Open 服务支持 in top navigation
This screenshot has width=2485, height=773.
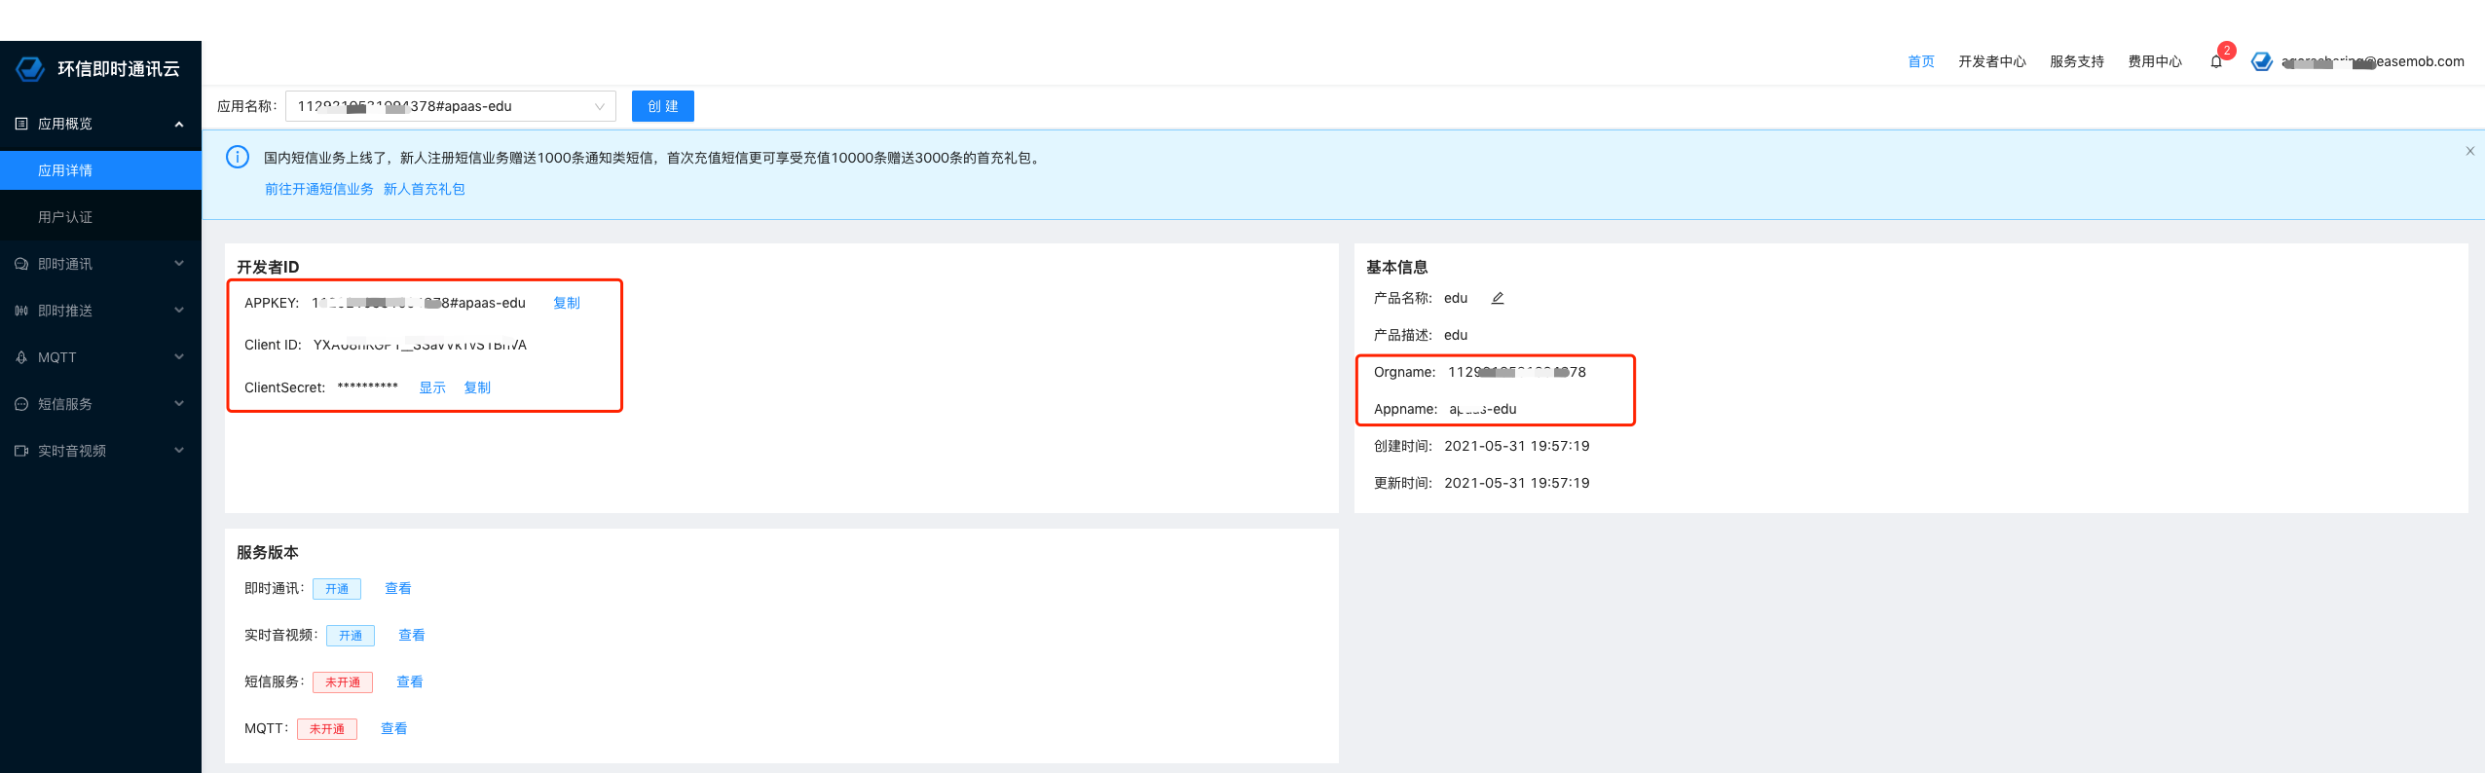point(2077,61)
